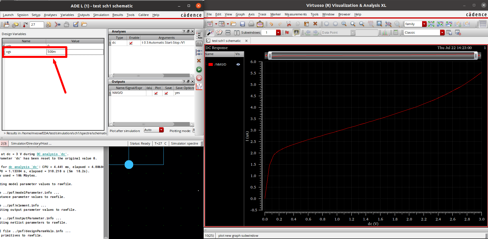The height and width of the screenshot is (239, 488).
Task: Click the Plot Outputs waveform icon in ADE L
Action: [x=199, y=86]
